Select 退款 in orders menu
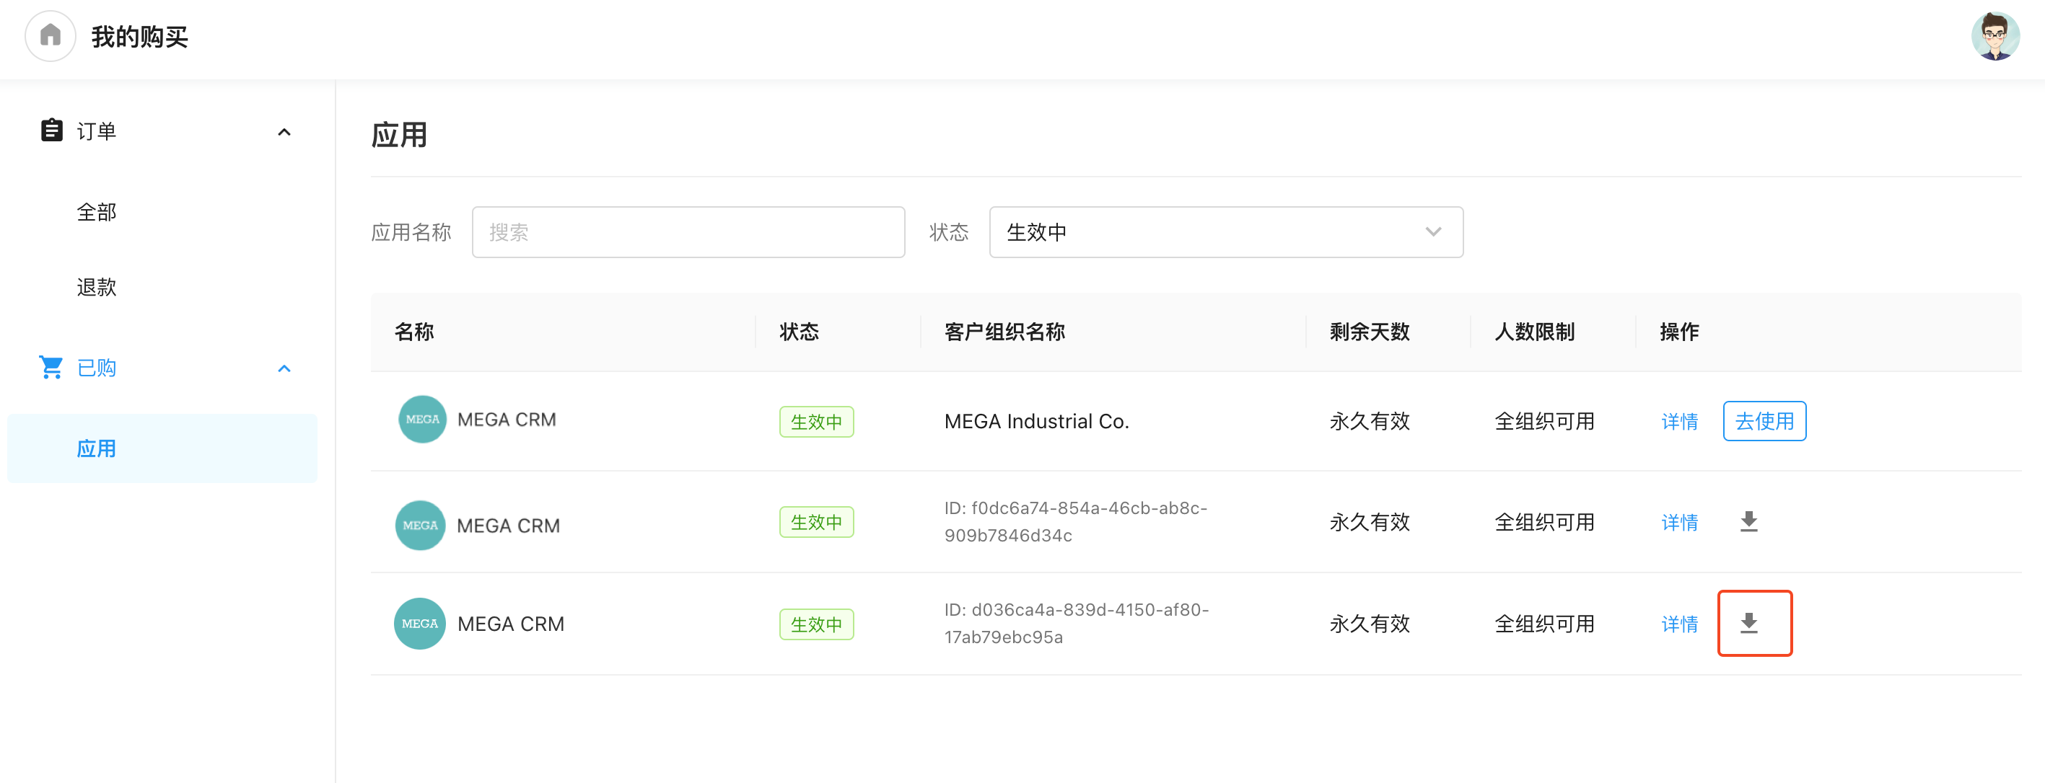Viewport: 2045px width, 783px height. pyautogui.click(x=97, y=286)
